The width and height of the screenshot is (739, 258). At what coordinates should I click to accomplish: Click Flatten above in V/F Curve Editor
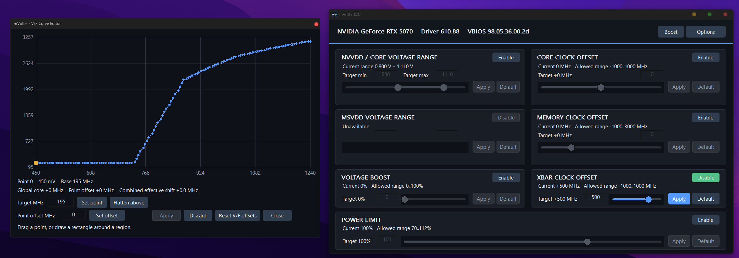[129, 203]
